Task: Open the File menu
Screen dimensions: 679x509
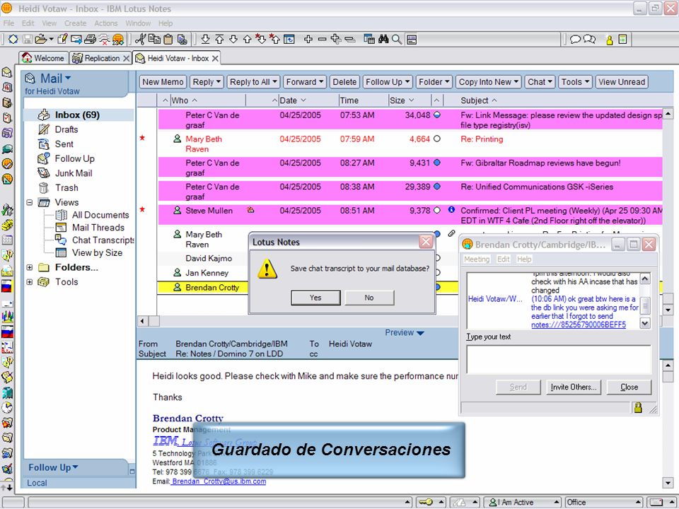Action: (8, 23)
